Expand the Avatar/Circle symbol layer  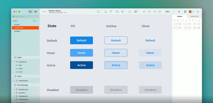tap(14, 62)
